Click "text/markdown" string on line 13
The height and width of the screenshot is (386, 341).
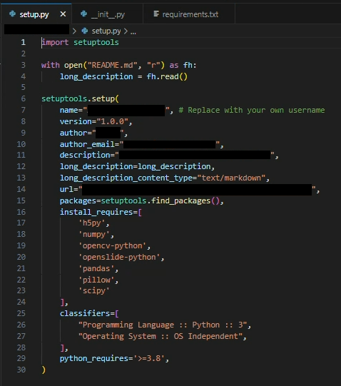231,178
